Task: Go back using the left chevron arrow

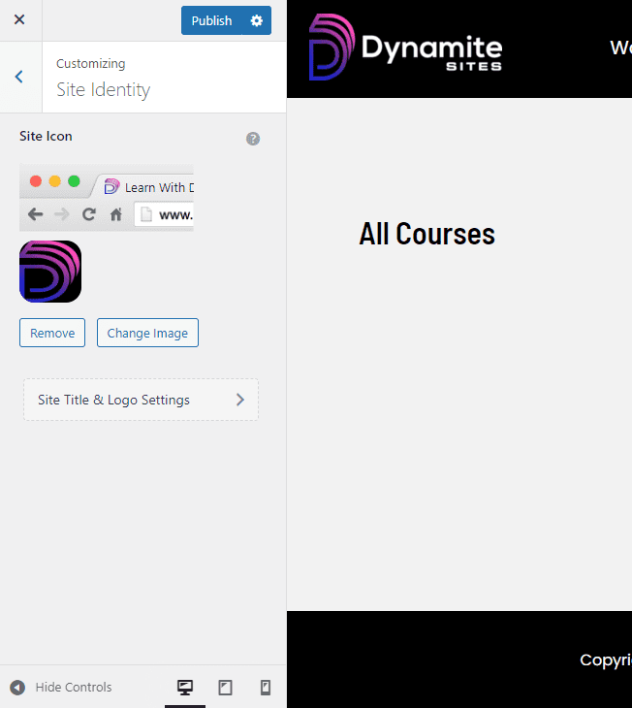Action: click(x=19, y=77)
